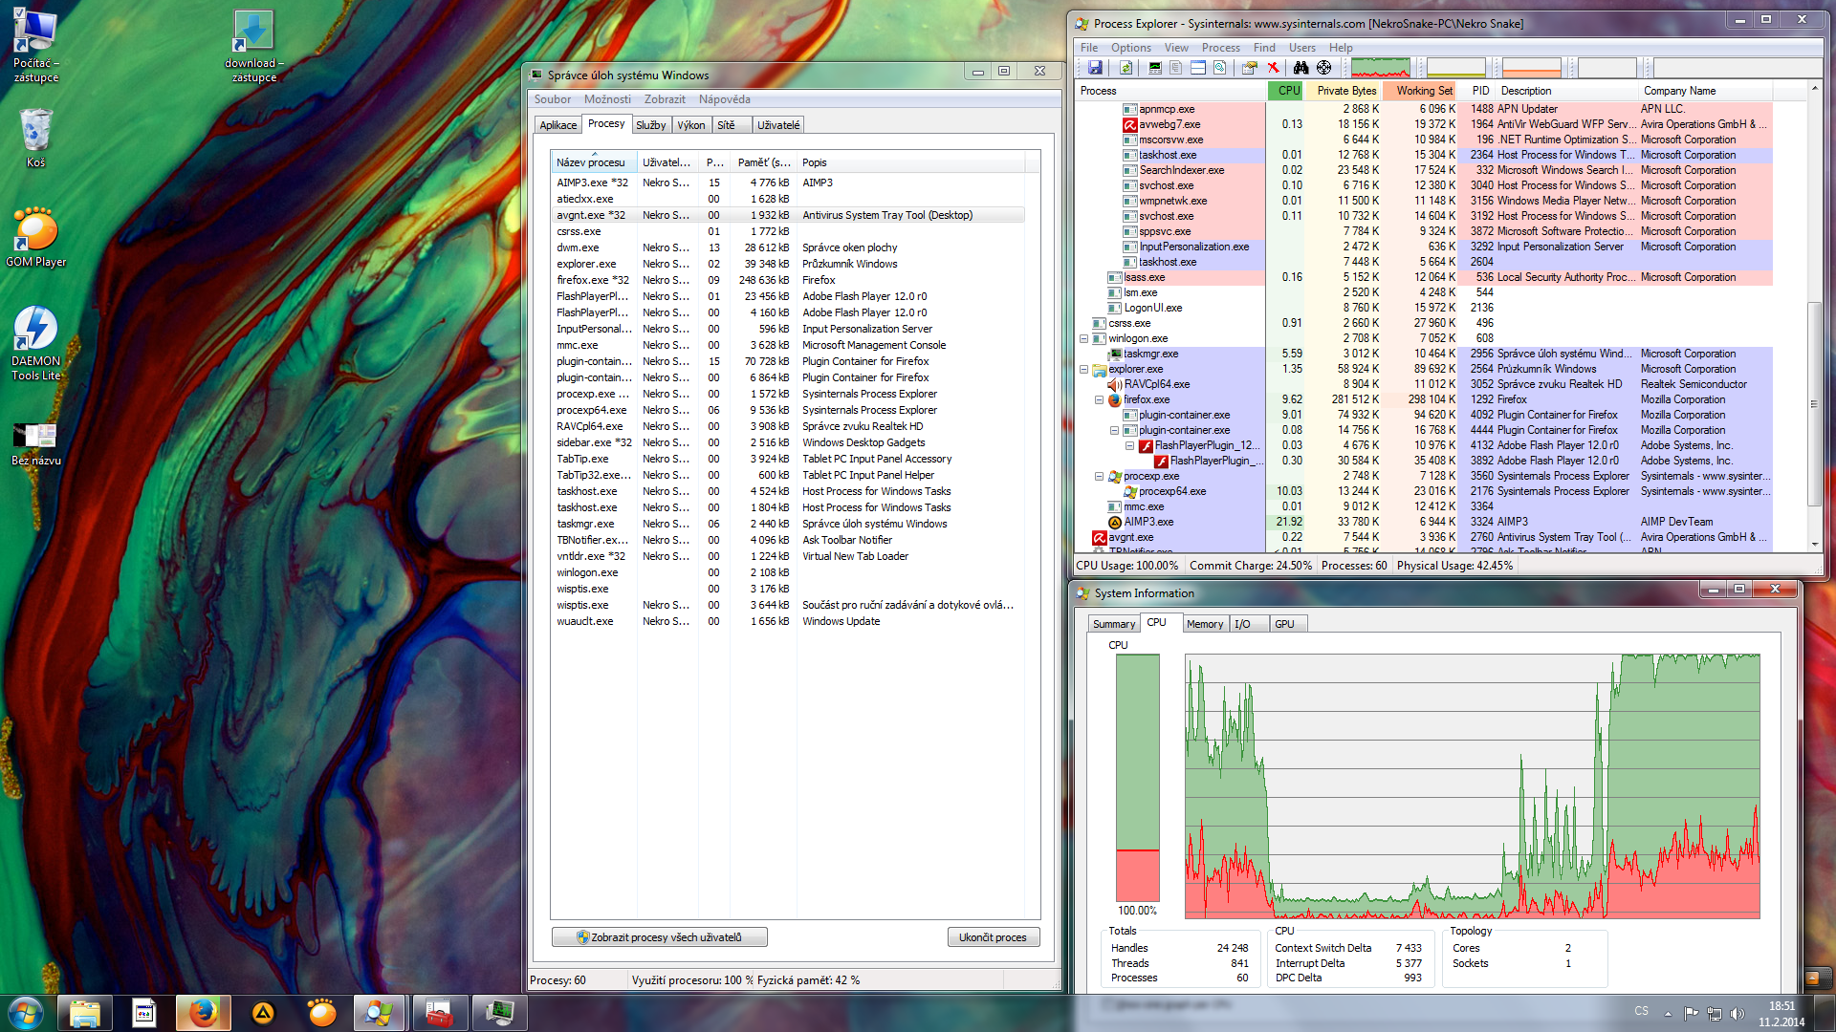Click the Avira icon beside avgnt.exe

[x=1099, y=537]
